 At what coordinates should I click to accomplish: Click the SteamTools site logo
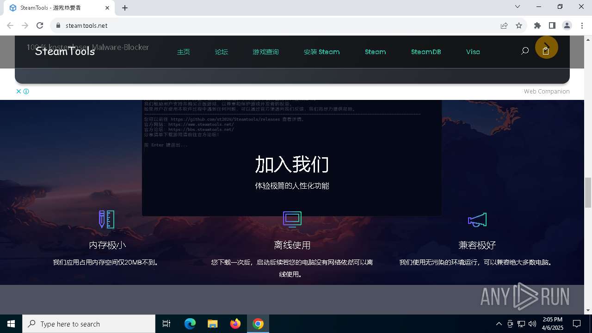coord(65,51)
